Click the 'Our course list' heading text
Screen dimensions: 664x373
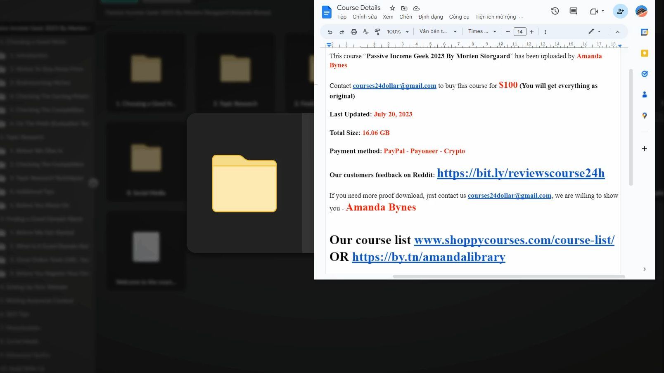coord(370,240)
